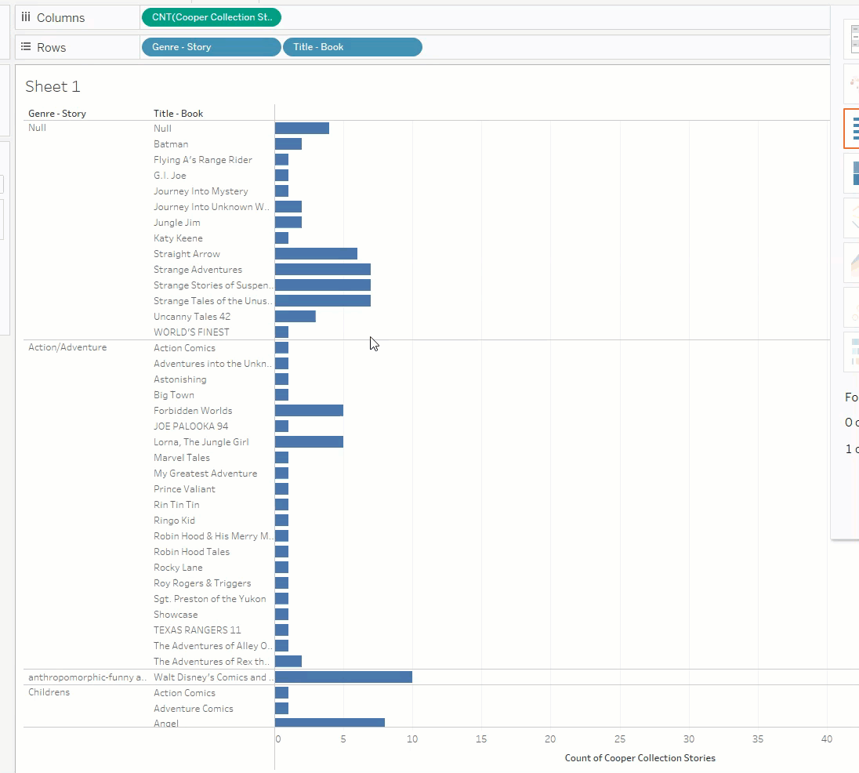859x773 pixels.
Task: Choose the scatter plot chart type
Action: click(x=851, y=307)
